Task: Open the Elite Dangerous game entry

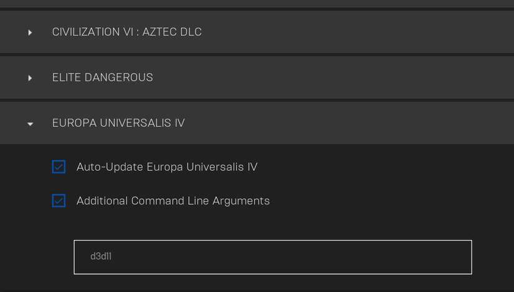Action: 102,78
